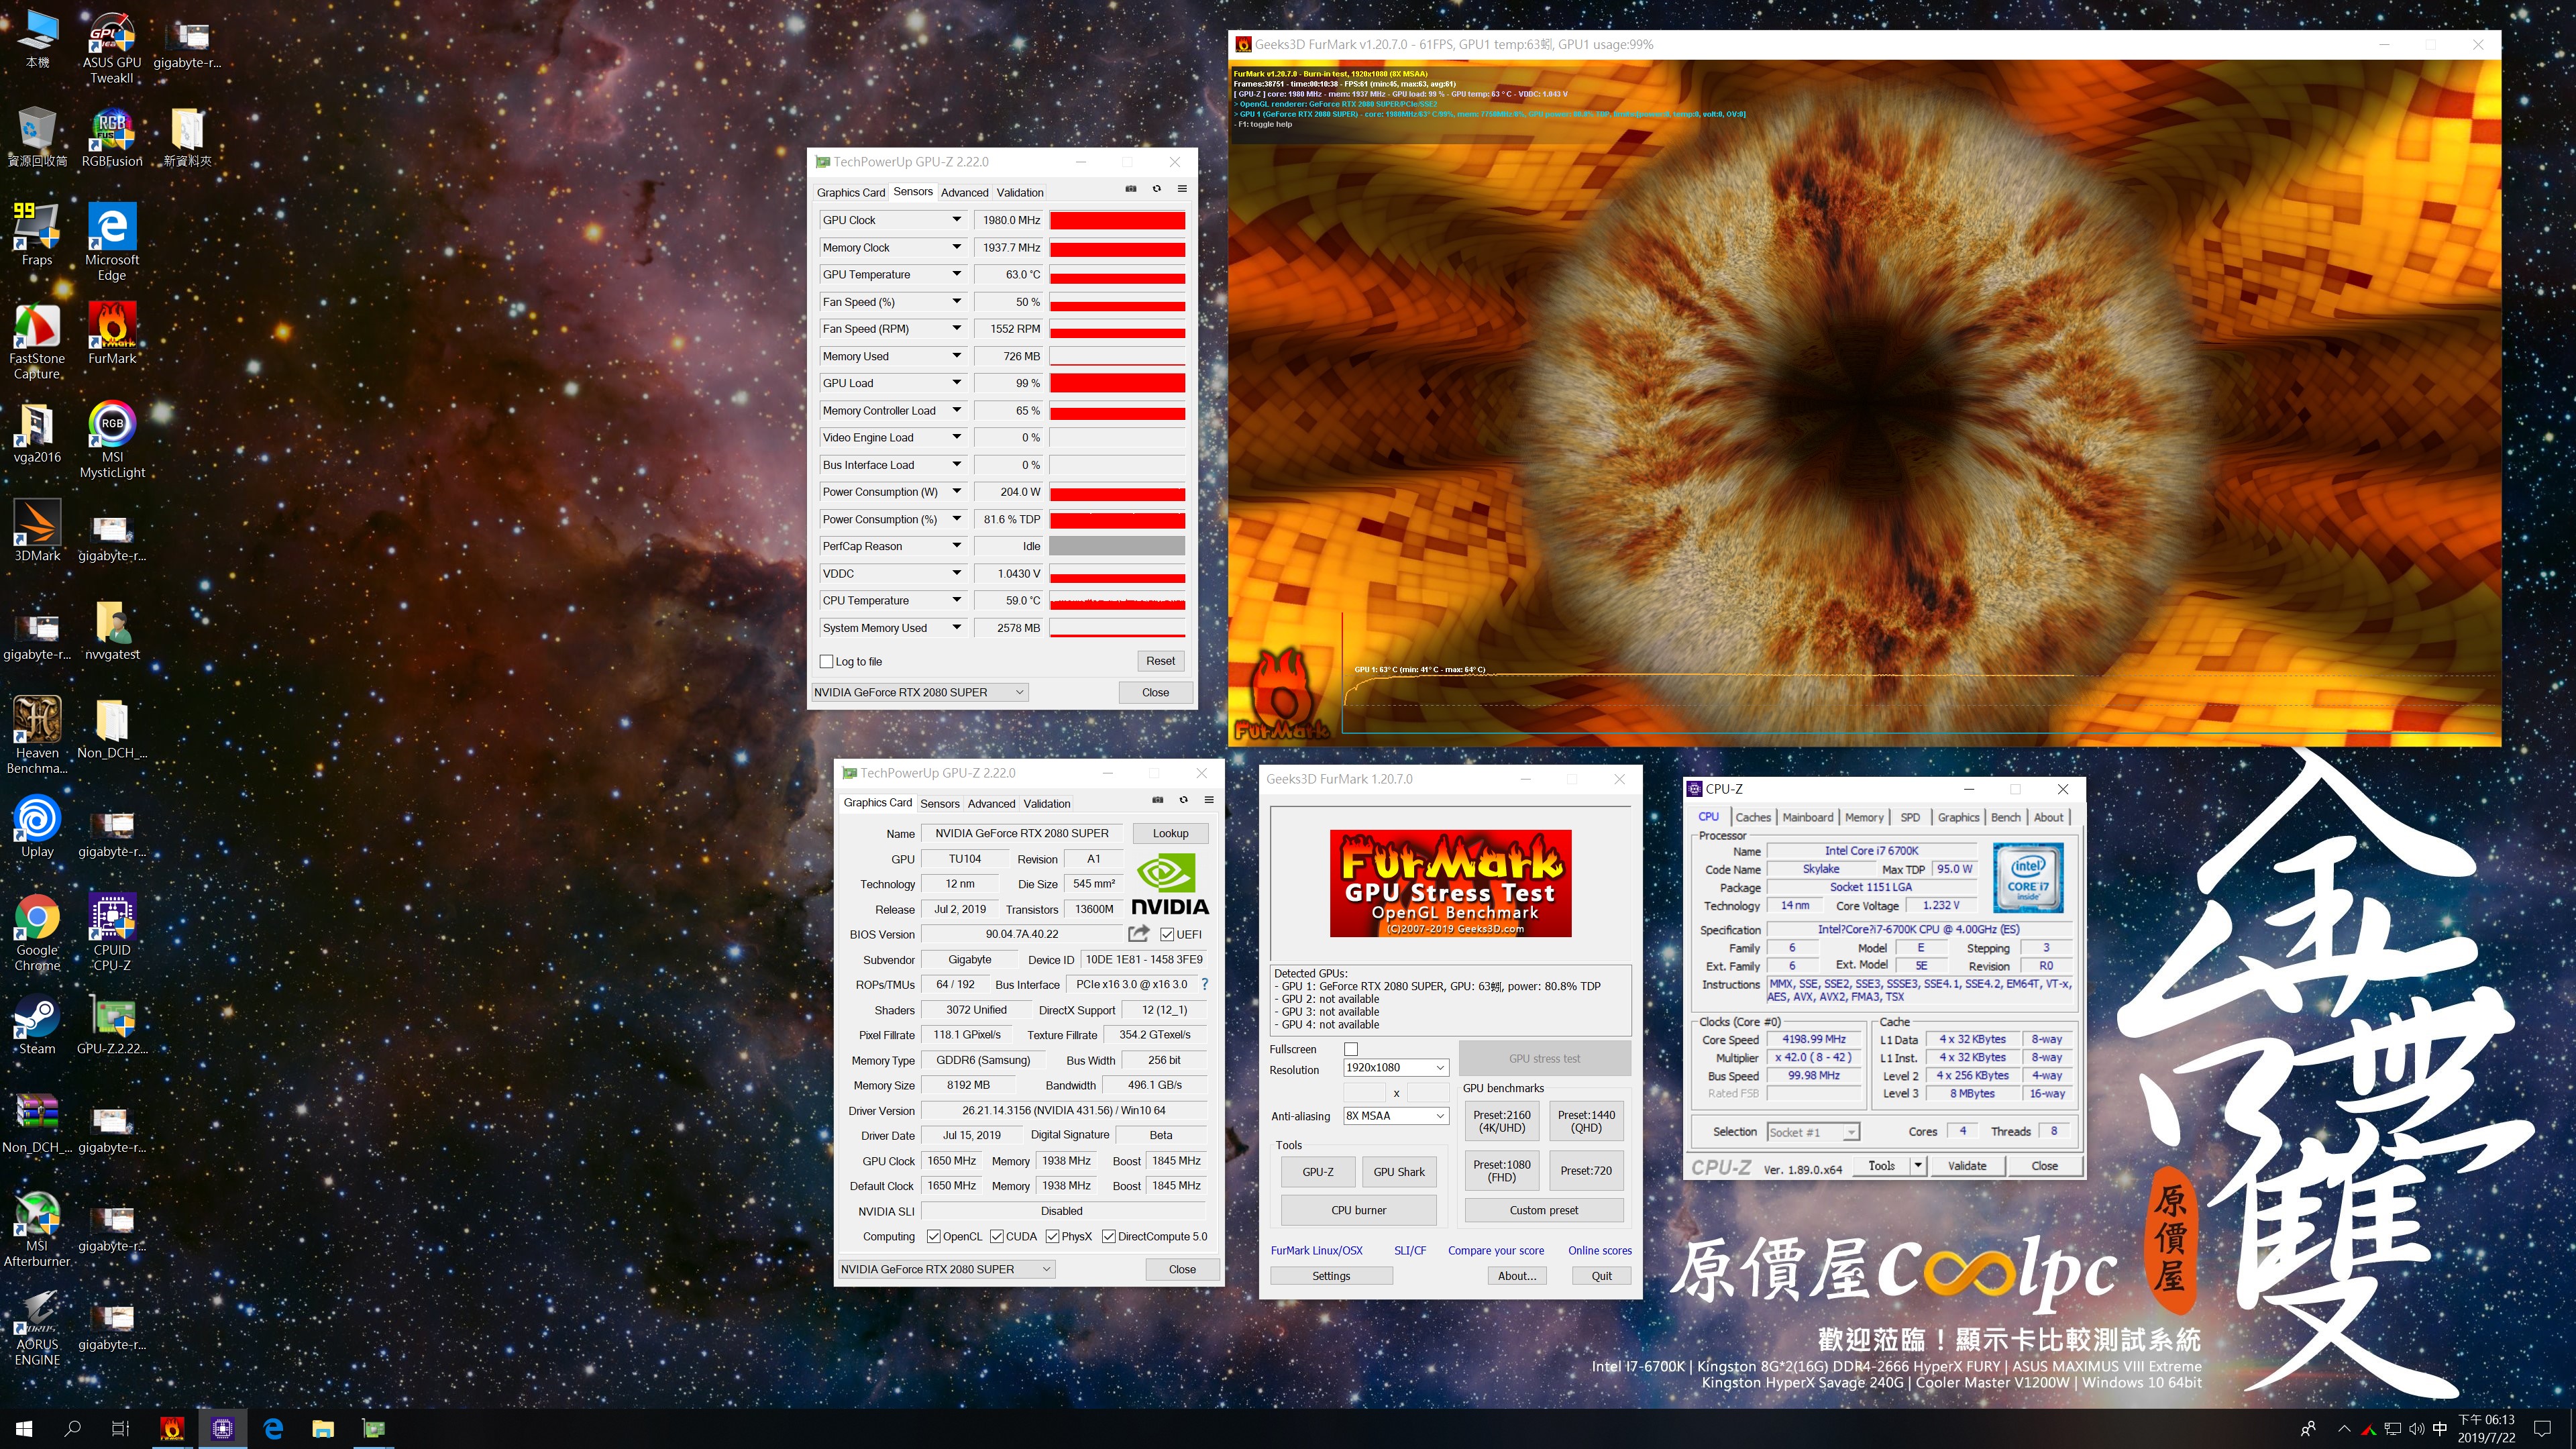Open the MSI Afterburner desktop icon
Screen dimensions: 2576x1449
pos(37,1229)
